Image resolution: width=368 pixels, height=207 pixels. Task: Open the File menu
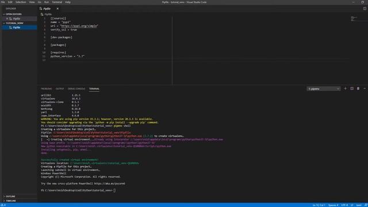click(3, 2)
